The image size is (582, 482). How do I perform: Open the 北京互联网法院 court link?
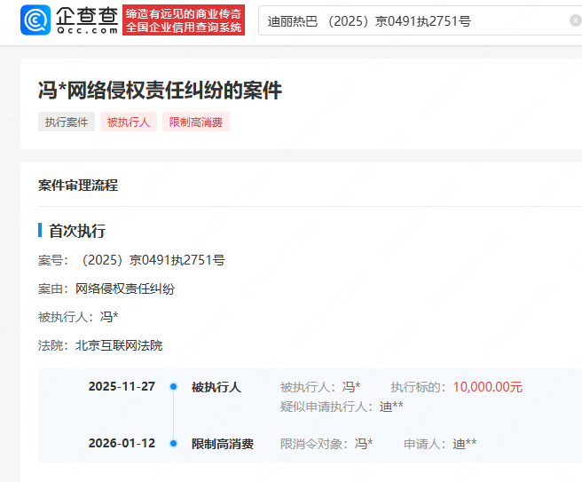click(x=119, y=345)
